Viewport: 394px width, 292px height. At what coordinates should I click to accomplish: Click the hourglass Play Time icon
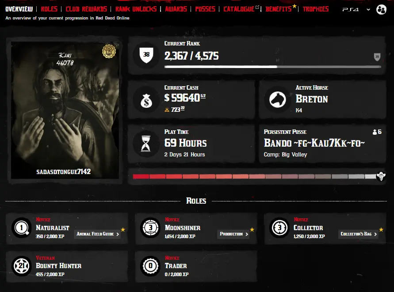click(x=146, y=144)
